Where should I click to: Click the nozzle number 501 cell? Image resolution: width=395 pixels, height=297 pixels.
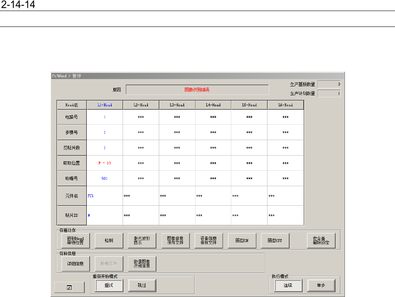click(x=105, y=178)
